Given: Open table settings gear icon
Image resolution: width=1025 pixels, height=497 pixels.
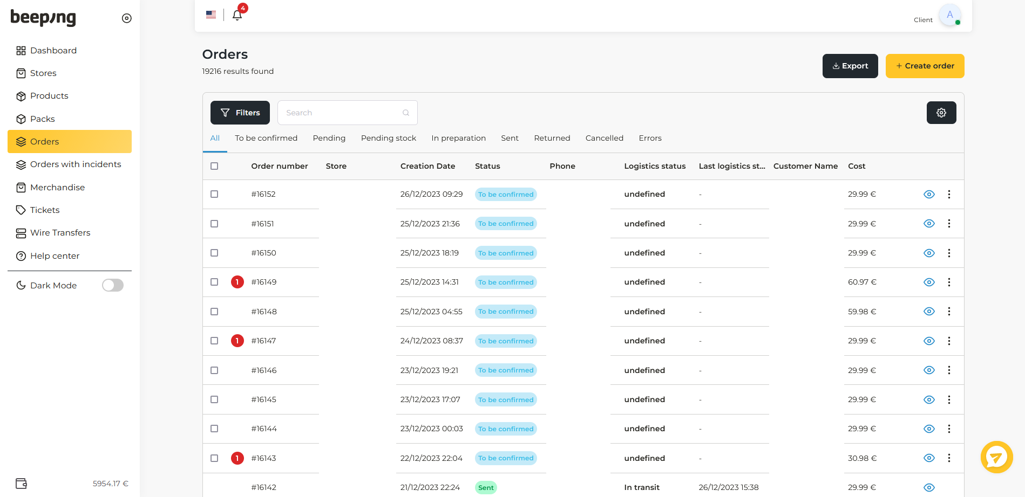Looking at the screenshot, I should click(941, 113).
